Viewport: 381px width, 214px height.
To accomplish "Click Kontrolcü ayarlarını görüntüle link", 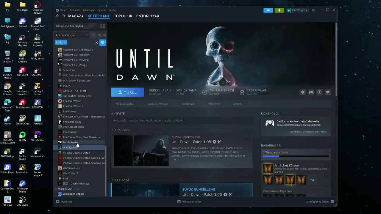I will tap(308, 132).
